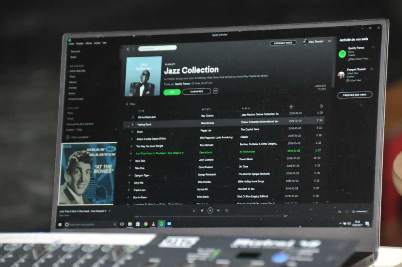Click the TROUVER DES AMIS button
Screen dimensions: 402x267
355,95
